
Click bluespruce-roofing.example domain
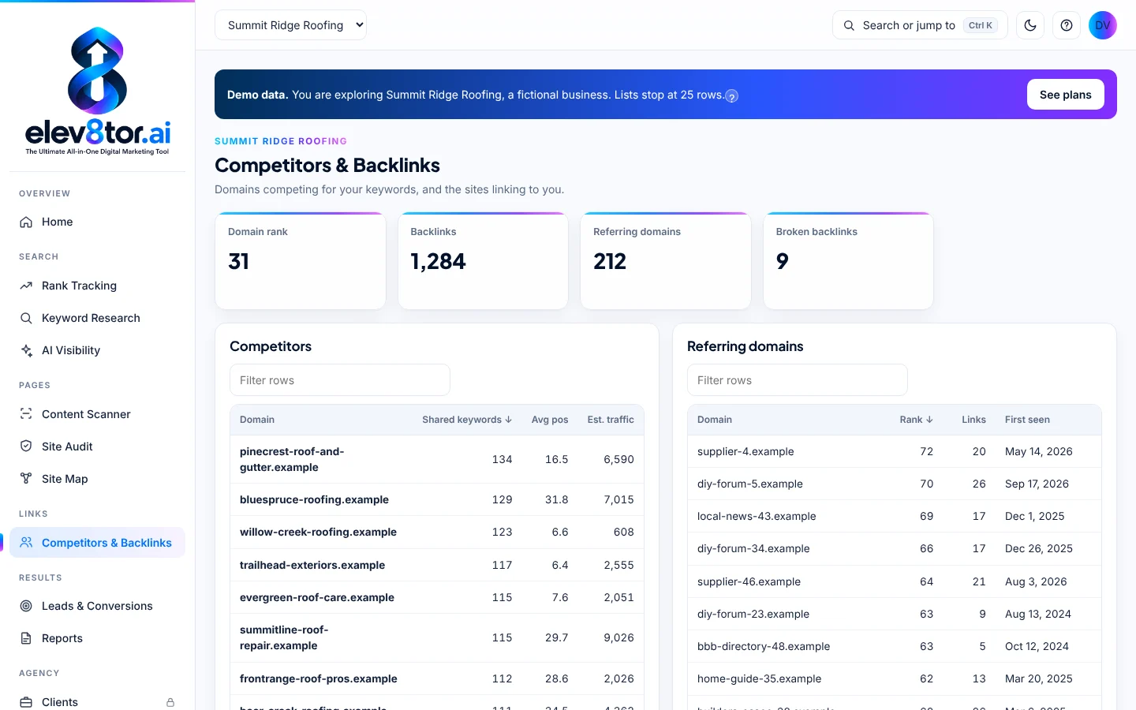[314, 499]
